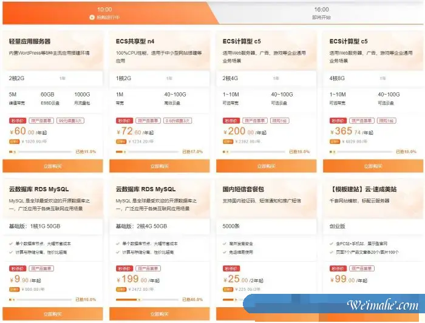Click the ¥25.00/2年起 price
Image resolution: width=425 pixels, height=323 pixels.
pos(243,279)
